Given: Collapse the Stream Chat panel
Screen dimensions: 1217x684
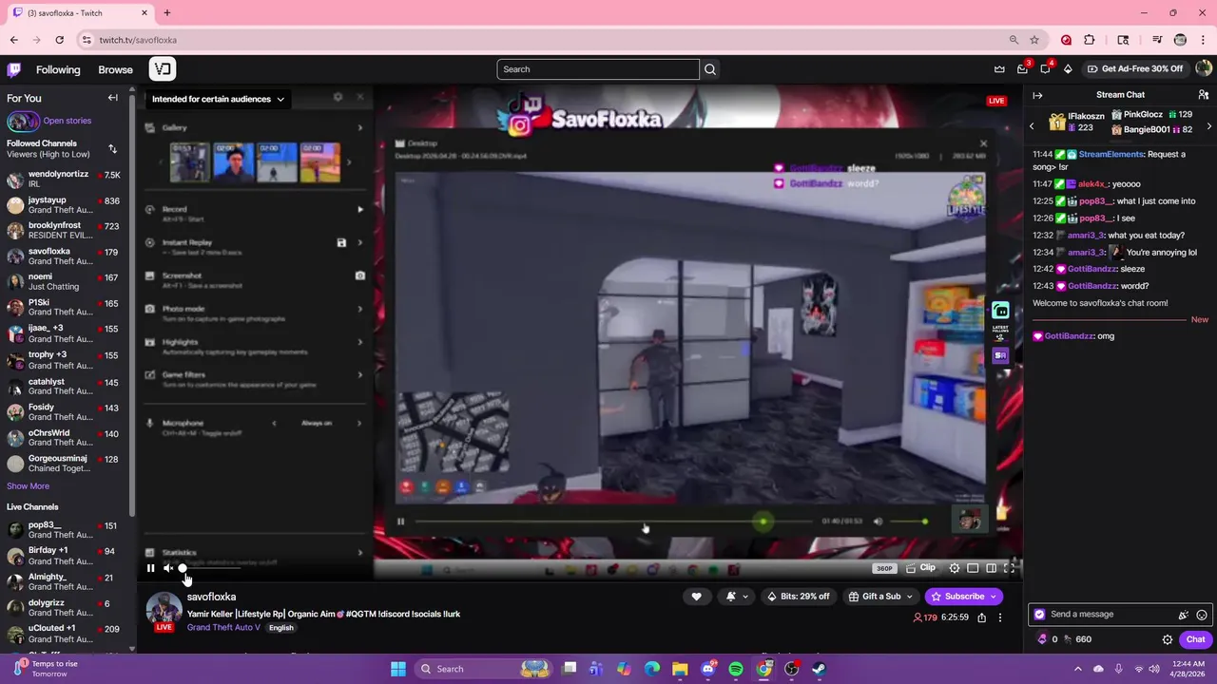Looking at the screenshot, I should pos(1037,95).
